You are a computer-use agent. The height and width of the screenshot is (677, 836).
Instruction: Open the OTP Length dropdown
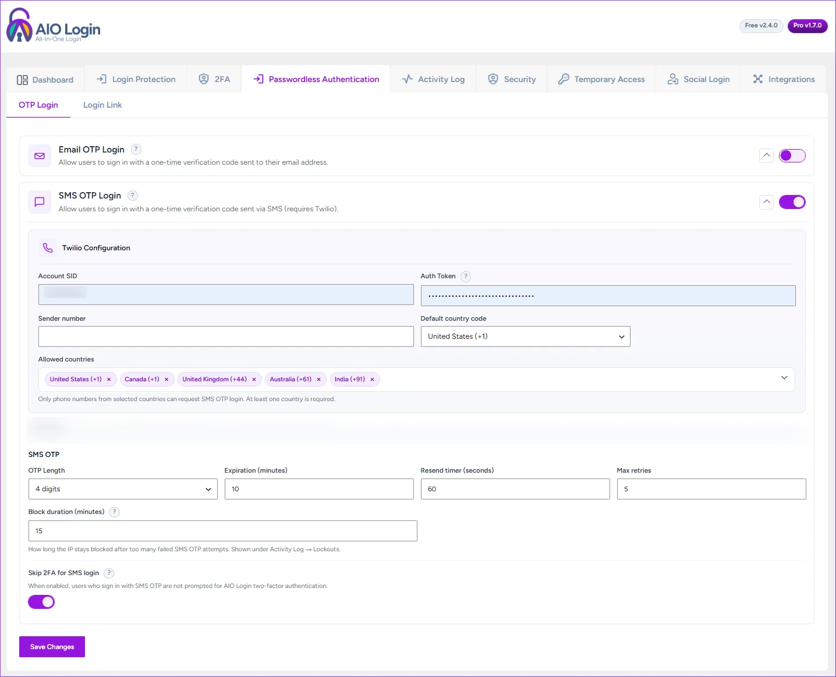[x=123, y=489]
